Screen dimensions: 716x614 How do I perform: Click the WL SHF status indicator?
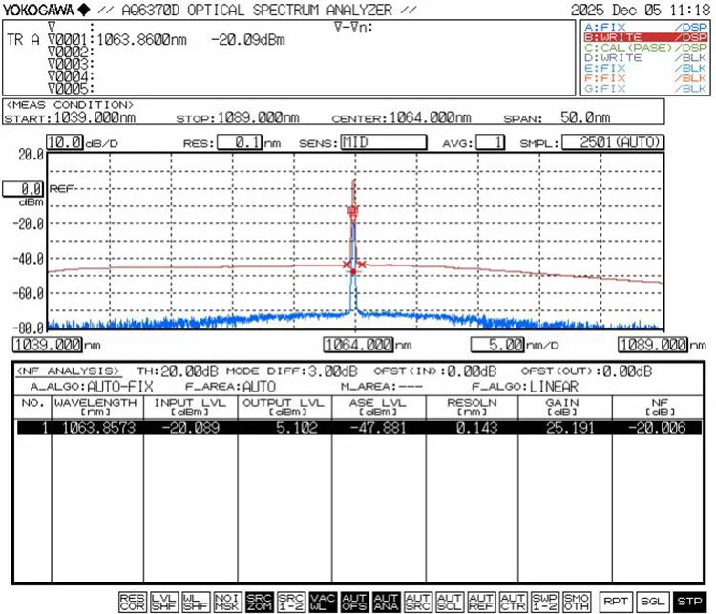pyautogui.click(x=196, y=603)
